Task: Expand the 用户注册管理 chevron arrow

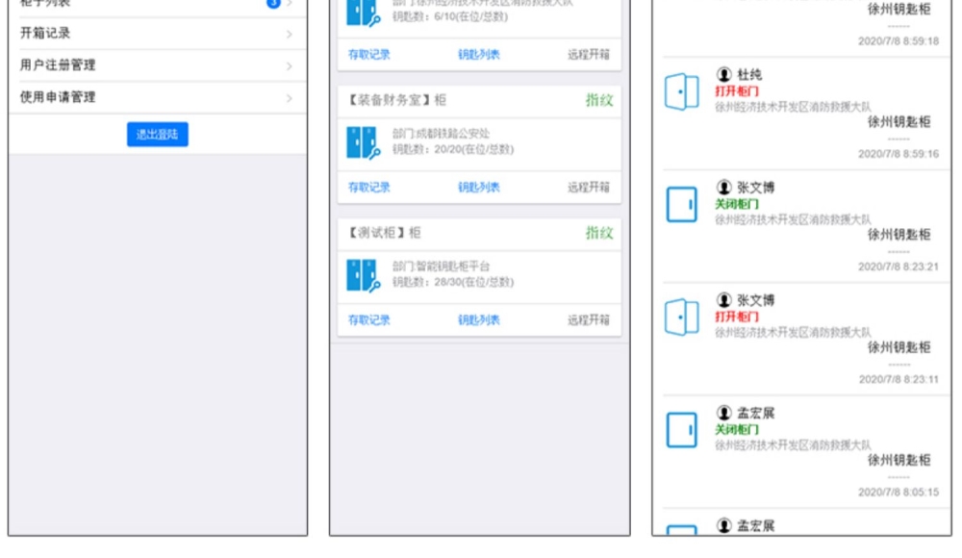Action: (290, 66)
